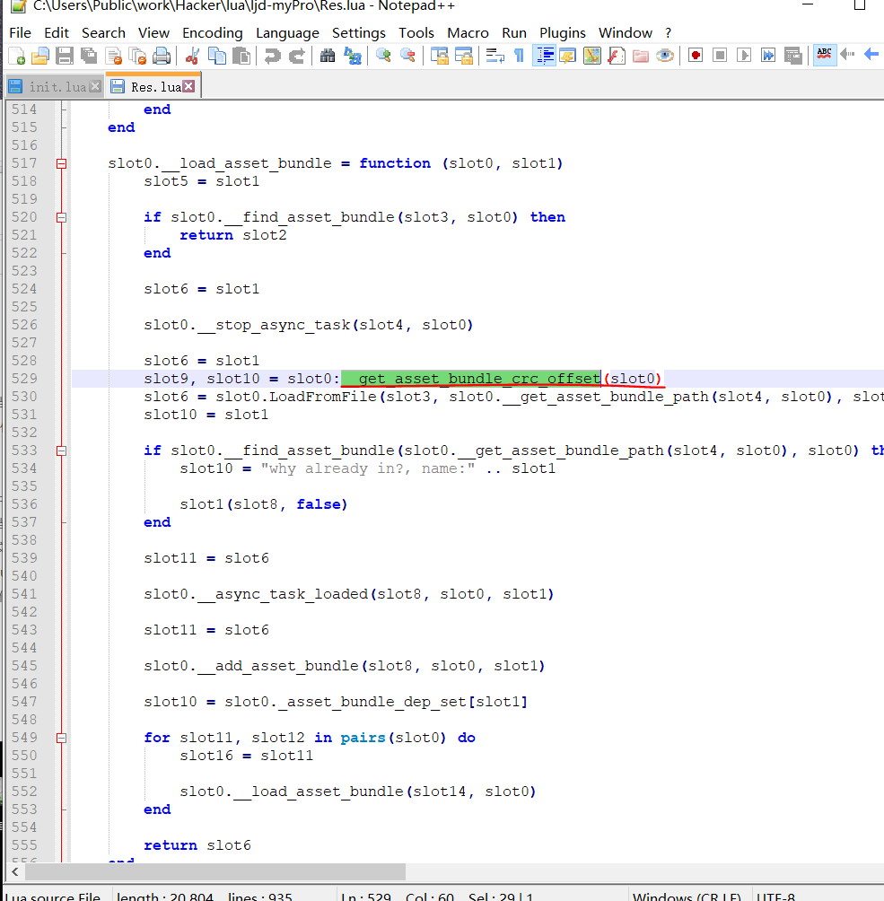Print the document using the printer icon
884x901 pixels.
[x=162, y=56]
